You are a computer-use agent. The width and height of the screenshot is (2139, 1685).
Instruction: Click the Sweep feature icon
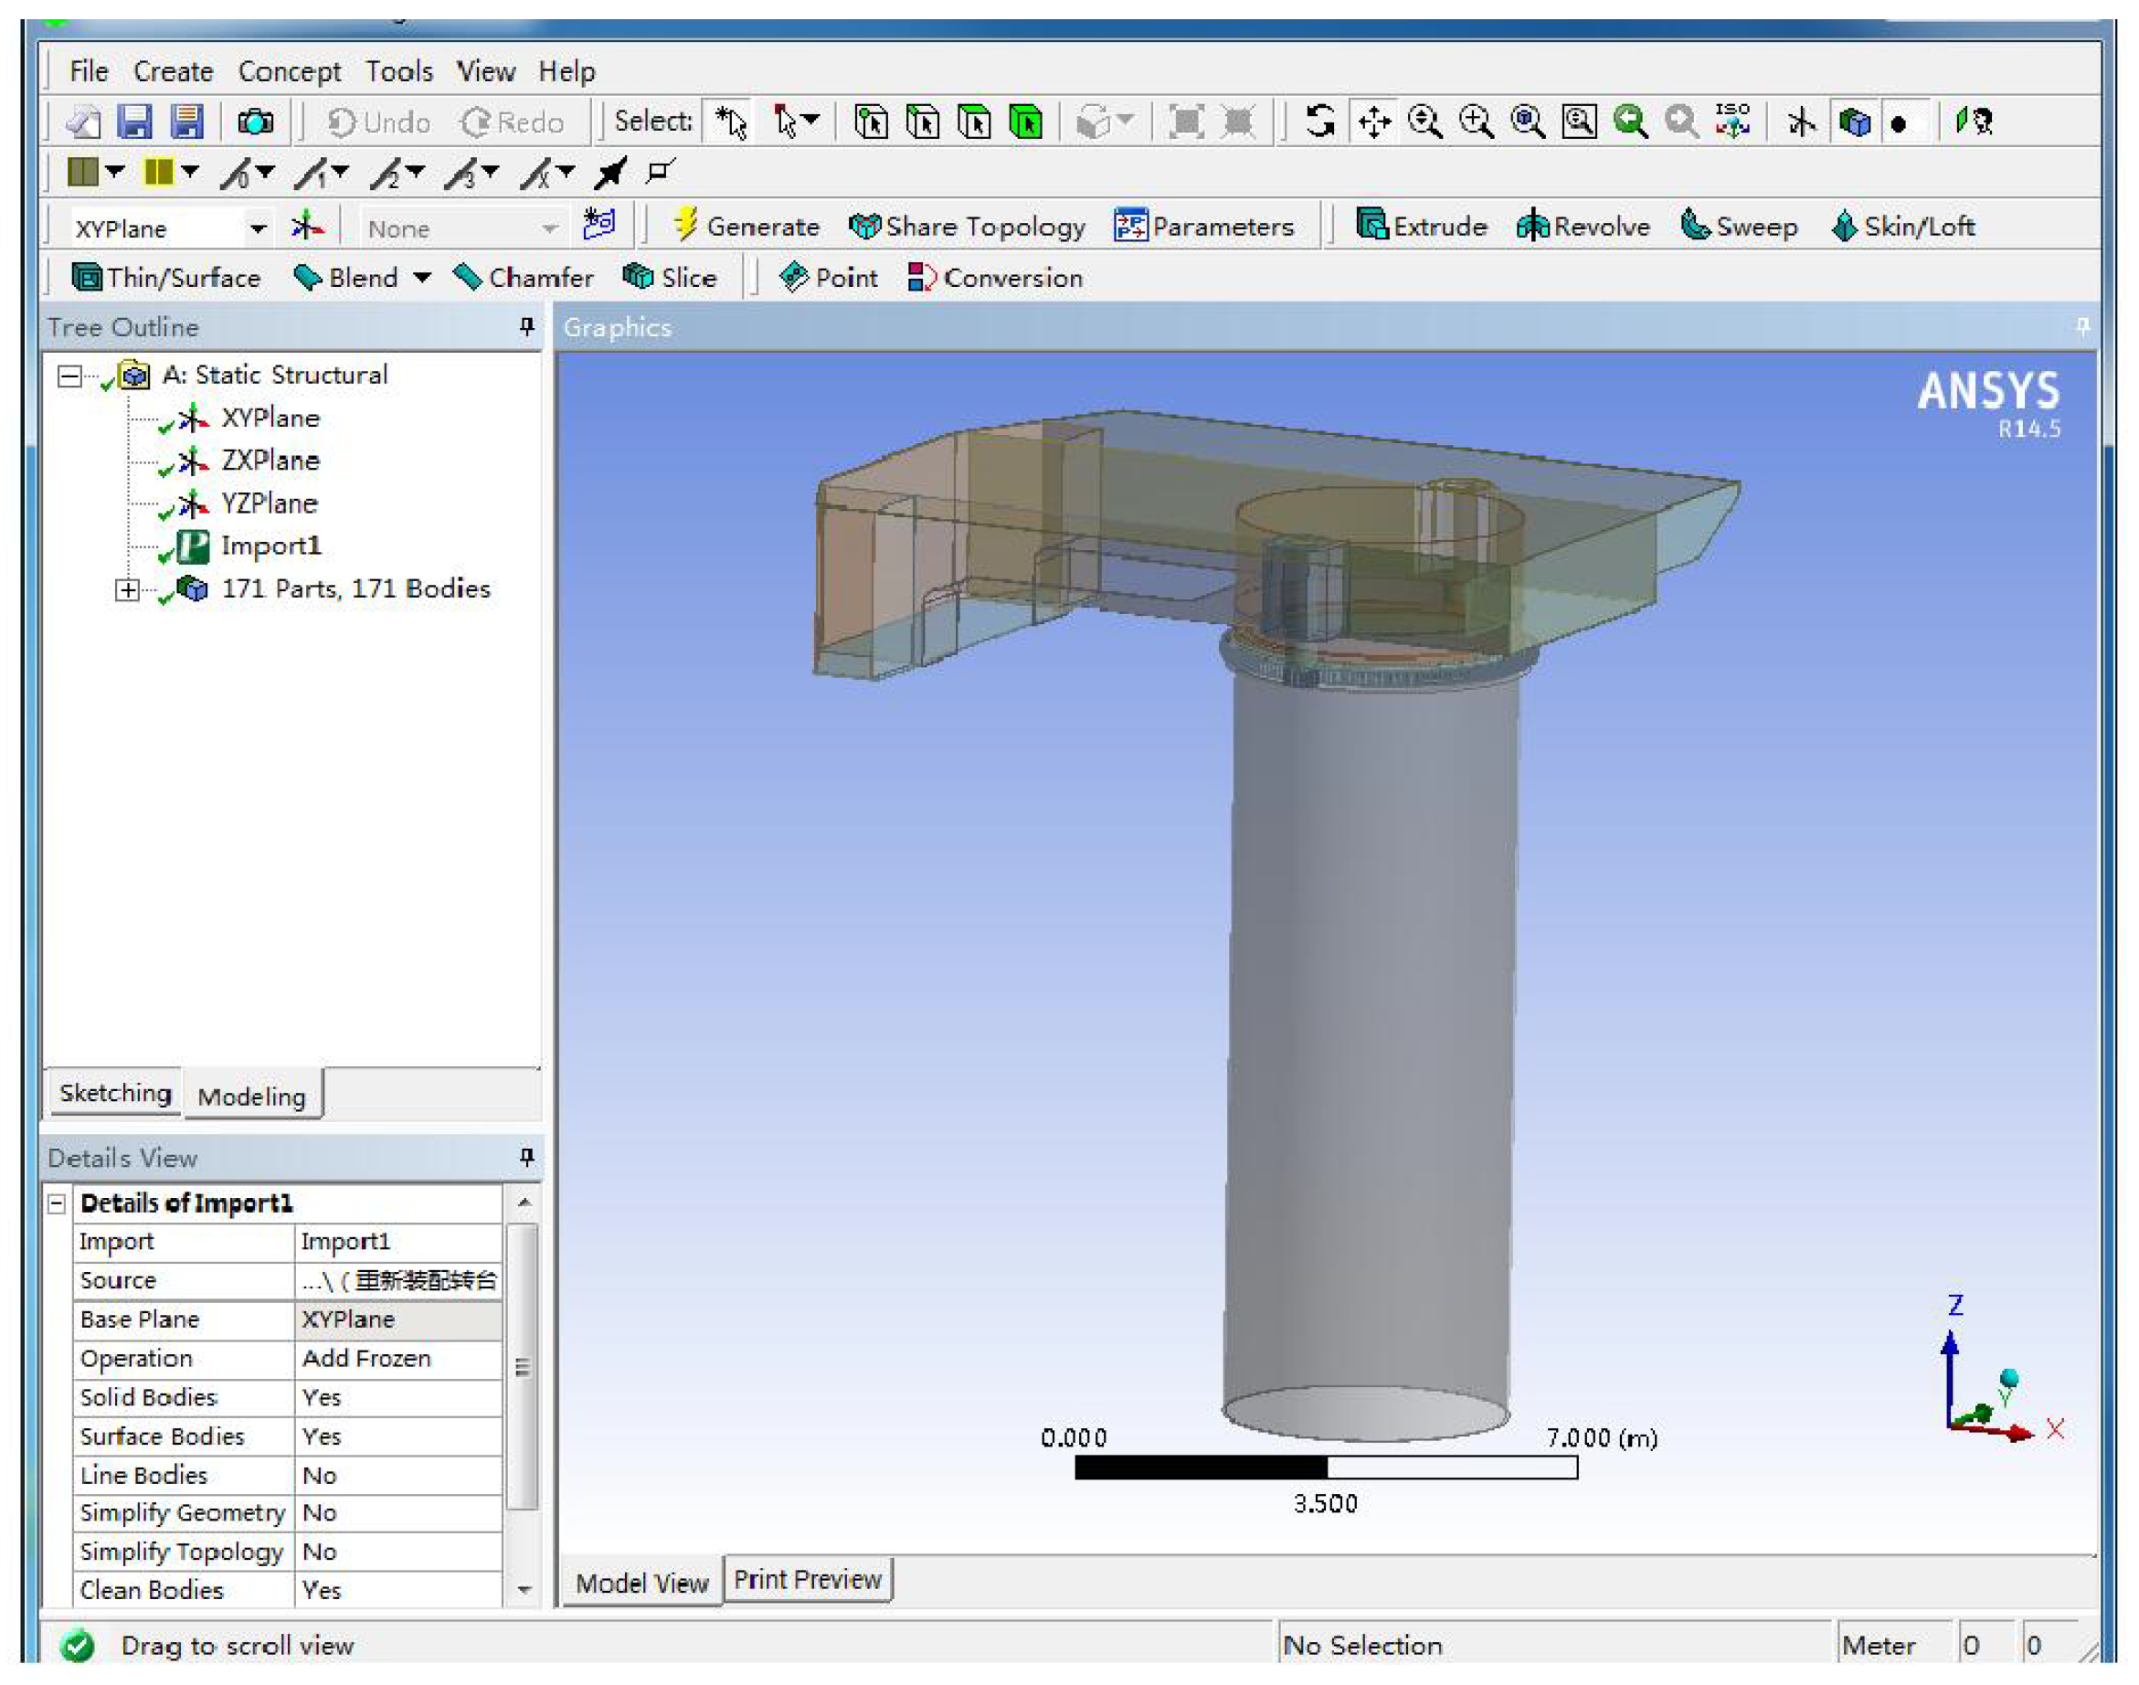point(1694,225)
